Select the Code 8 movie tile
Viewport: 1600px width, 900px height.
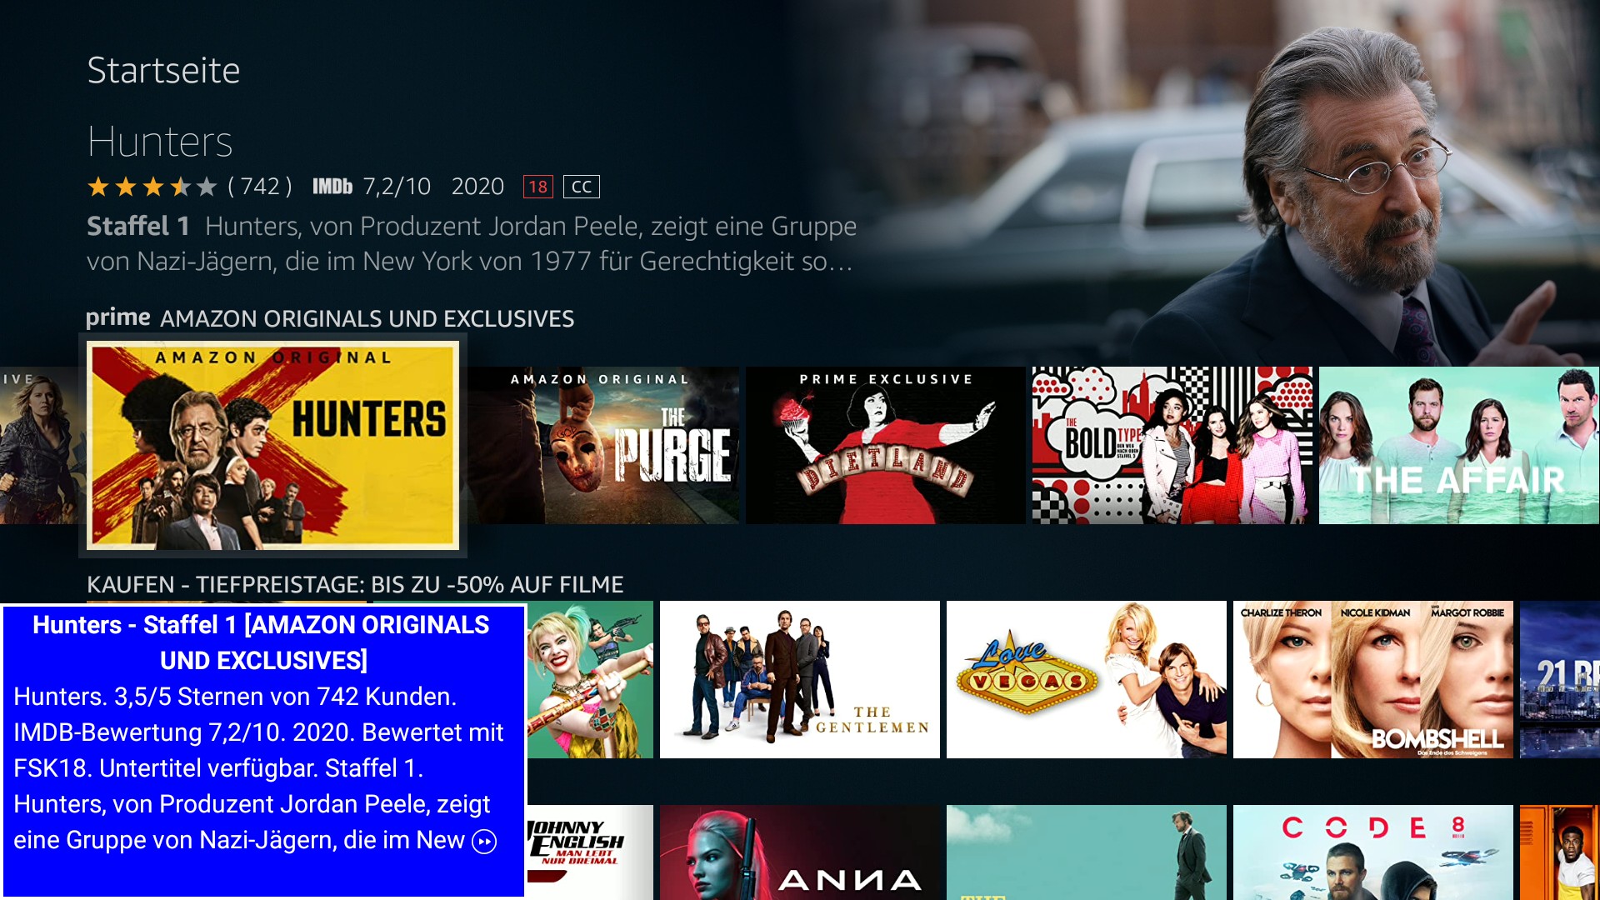tap(1372, 852)
